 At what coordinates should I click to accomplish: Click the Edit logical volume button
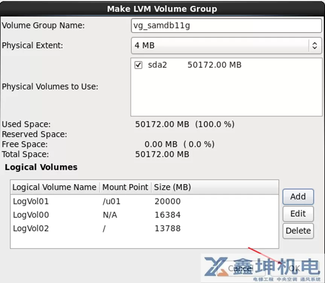coord(298,214)
